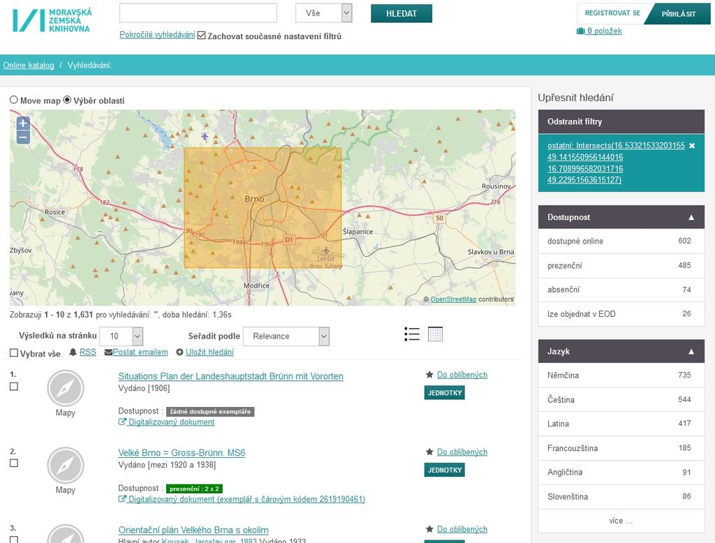
Task: Filter by Čeština language
Action: 621,399
